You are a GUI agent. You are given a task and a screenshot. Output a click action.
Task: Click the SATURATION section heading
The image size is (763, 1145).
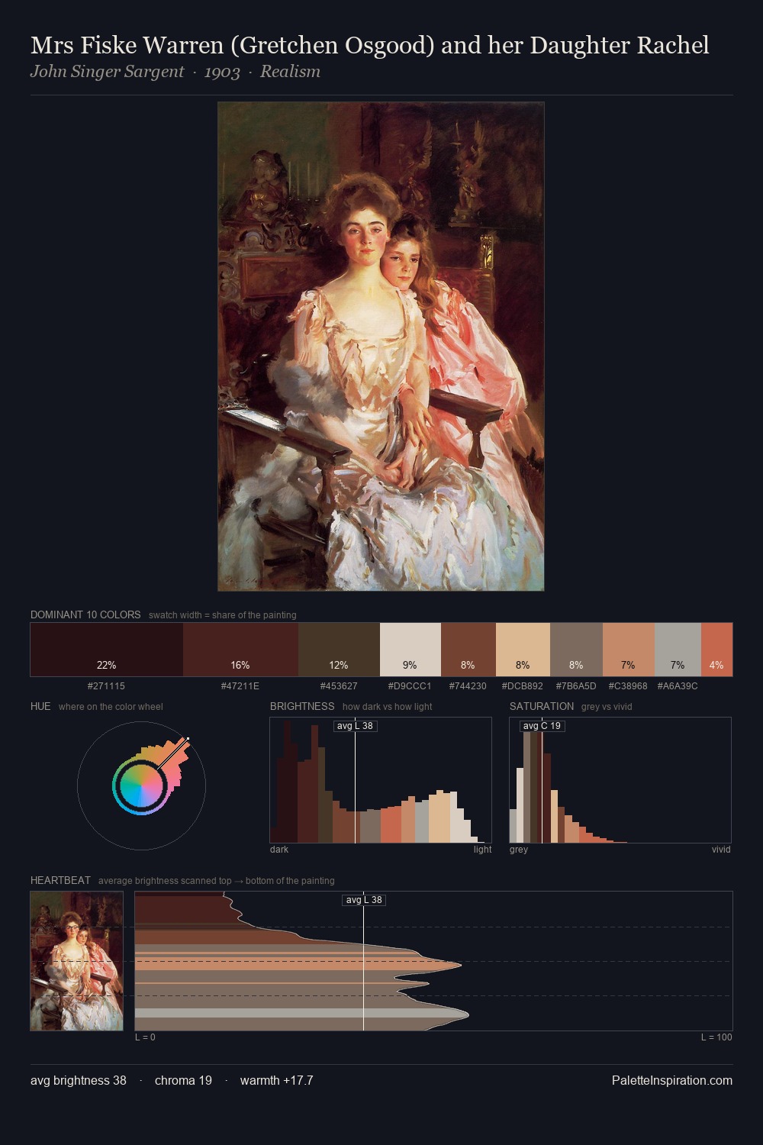(x=542, y=706)
